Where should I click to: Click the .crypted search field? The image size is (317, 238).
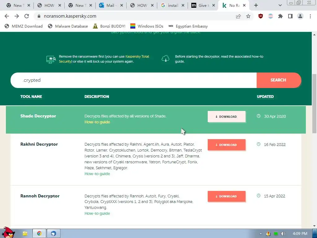click(133, 80)
